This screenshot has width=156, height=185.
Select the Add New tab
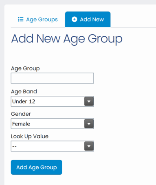(x=88, y=20)
